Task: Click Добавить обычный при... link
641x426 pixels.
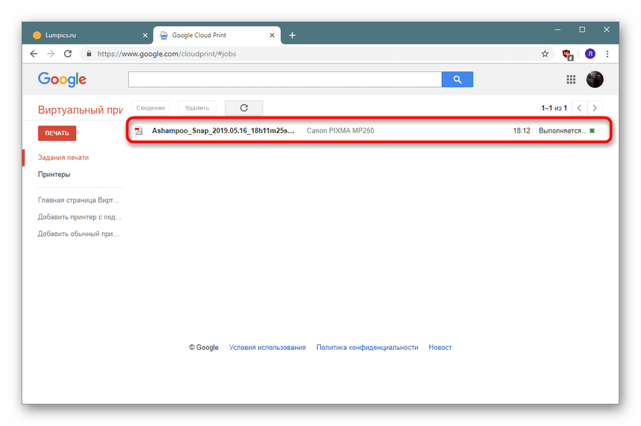Action: coord(78,234)
